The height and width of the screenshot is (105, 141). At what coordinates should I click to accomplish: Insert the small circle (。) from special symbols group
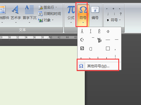pyautogui.click(x=113, y=9)
